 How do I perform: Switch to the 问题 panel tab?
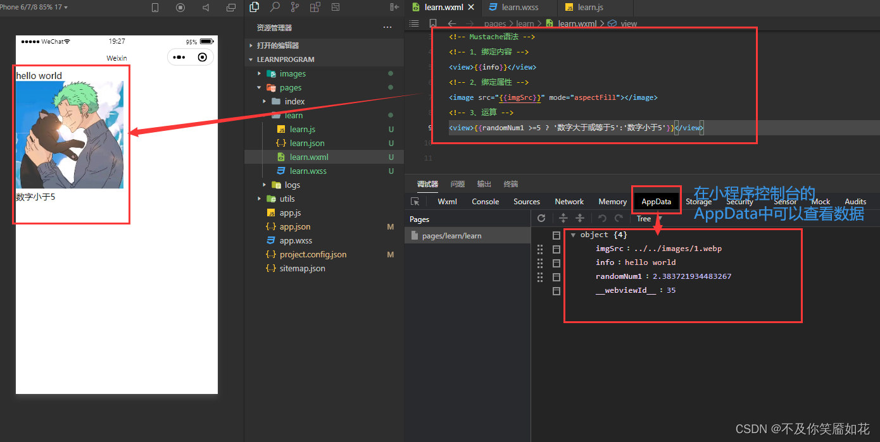(x=458, y=184)
